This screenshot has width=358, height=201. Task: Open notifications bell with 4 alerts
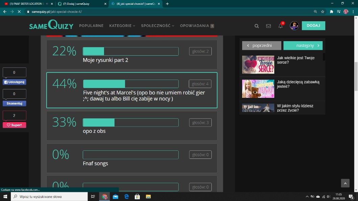tap(281, 26)
